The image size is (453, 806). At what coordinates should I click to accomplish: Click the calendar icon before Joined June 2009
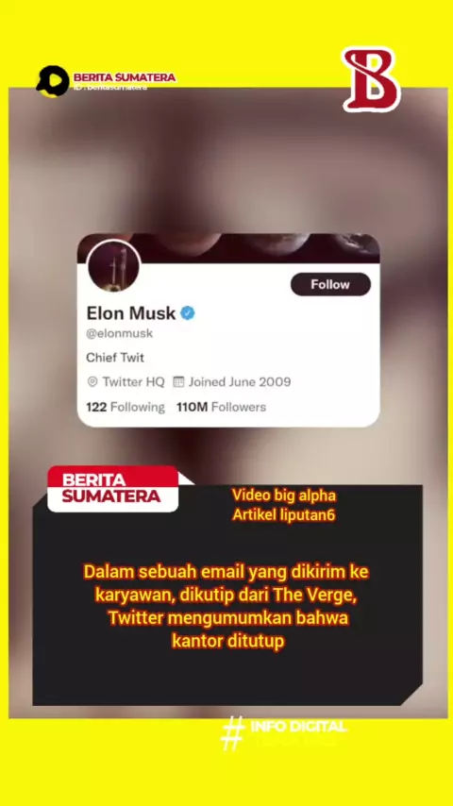click(178, 382)
